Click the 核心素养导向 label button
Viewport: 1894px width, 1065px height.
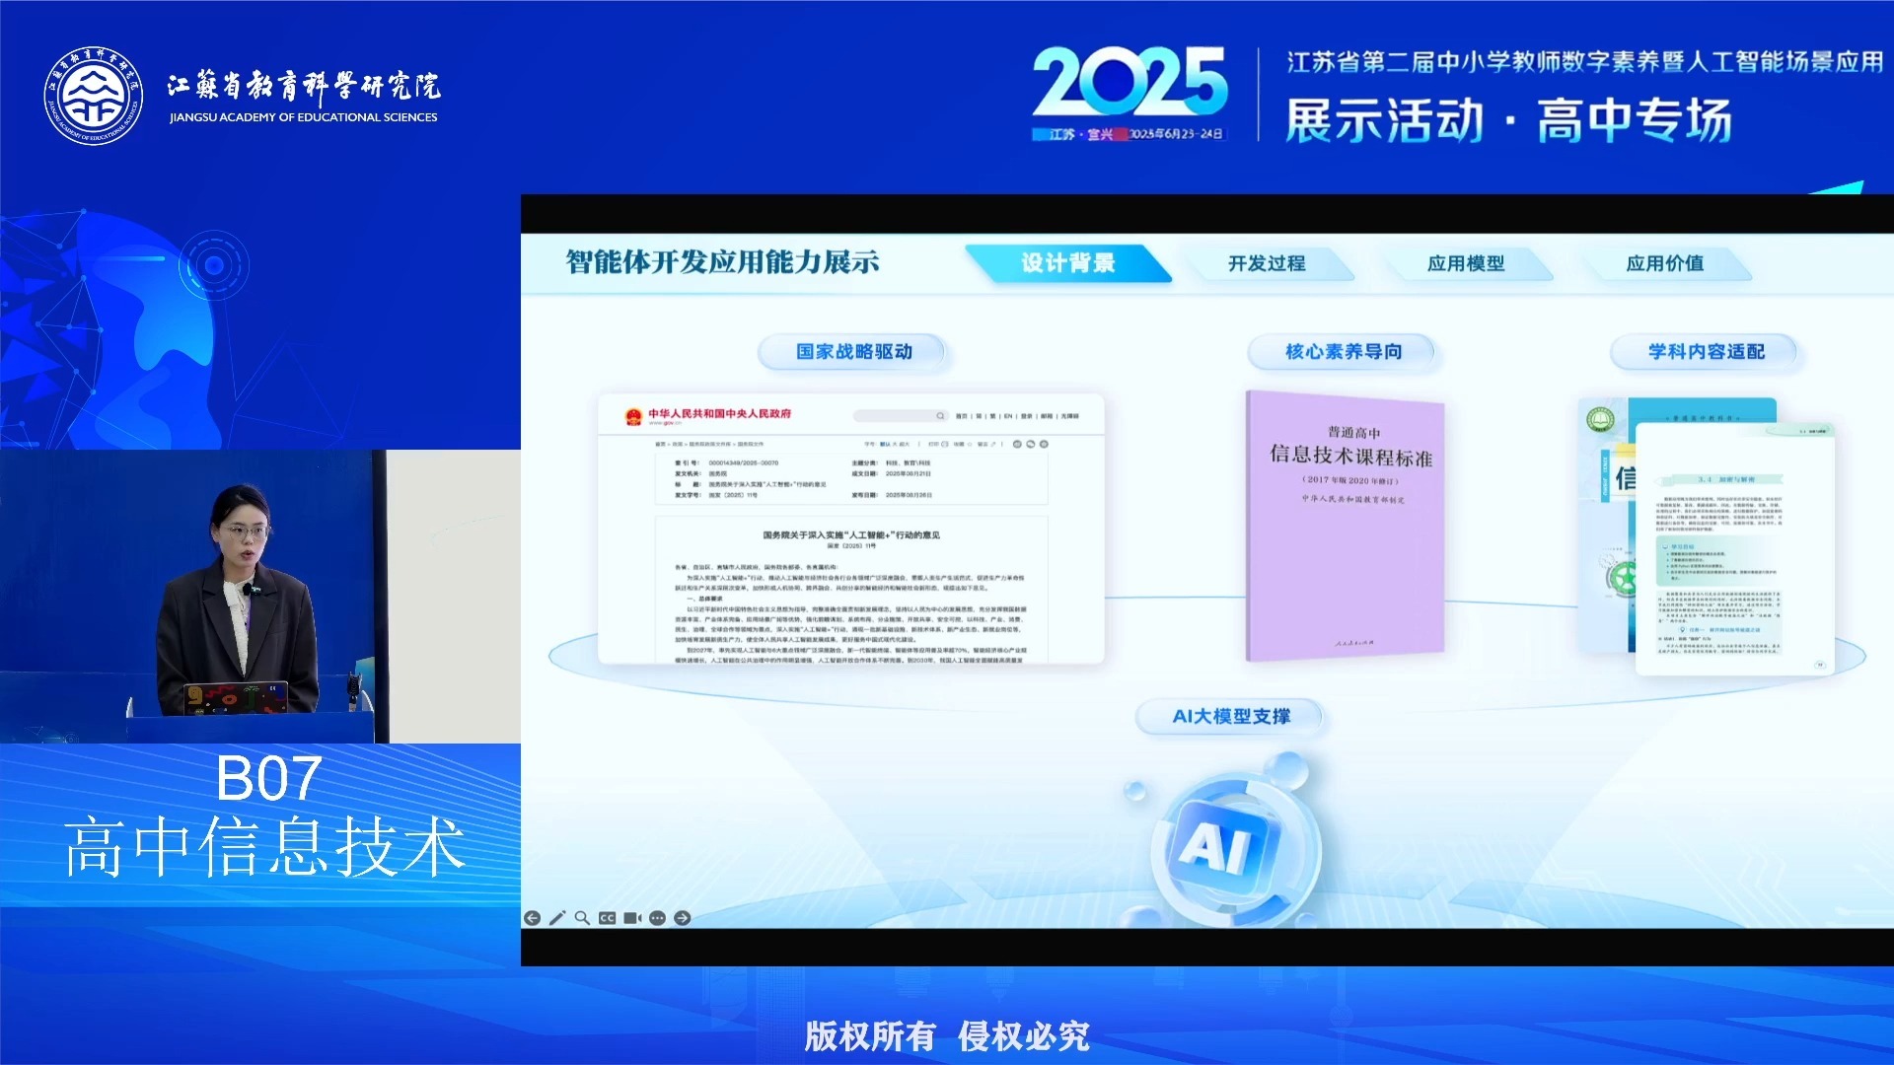click(1343, 352)
